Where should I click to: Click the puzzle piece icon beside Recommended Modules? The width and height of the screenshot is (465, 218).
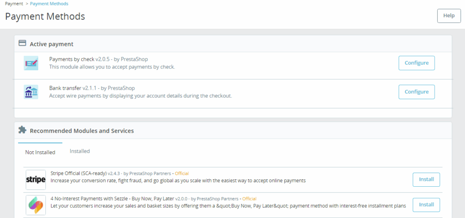point(22,130)
